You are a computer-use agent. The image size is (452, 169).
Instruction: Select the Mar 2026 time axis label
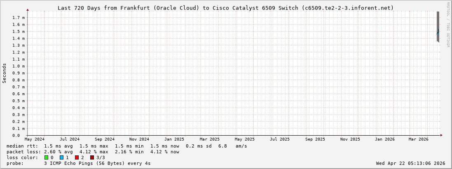click(x=418, y=139)
